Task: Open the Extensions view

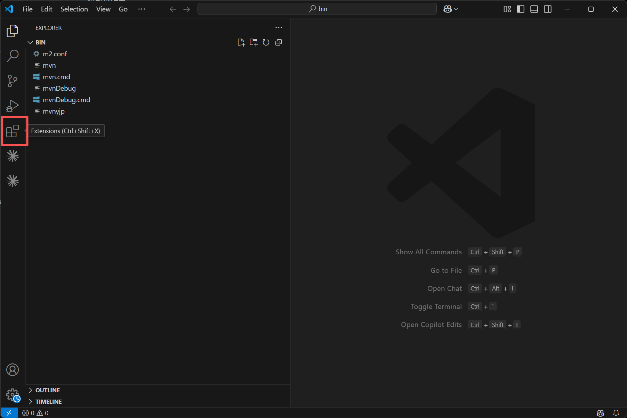Action: pyautogui.click(x=13, y=131)
